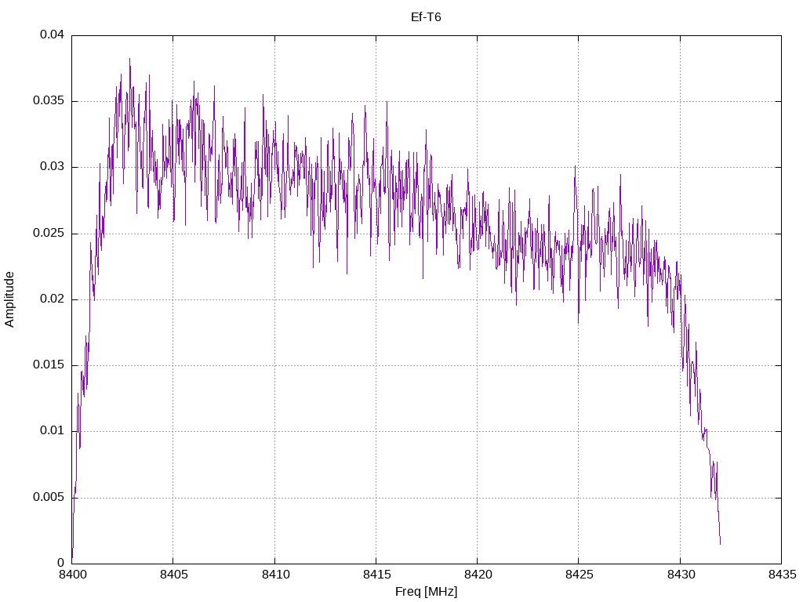Click the 8400 x-axis tick label
Viewport: 803px width, 602px height.
tap(72, 575)
